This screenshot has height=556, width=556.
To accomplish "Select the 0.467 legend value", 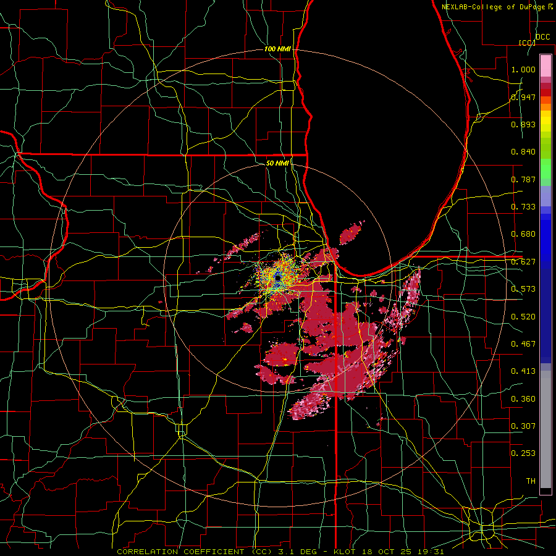I will pyautogui.click(x=523, y=344).
